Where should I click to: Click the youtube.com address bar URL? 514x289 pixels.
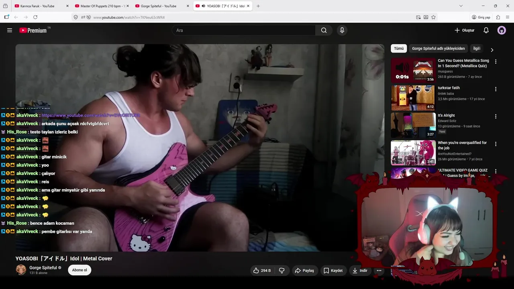click(x=129, y=17)
